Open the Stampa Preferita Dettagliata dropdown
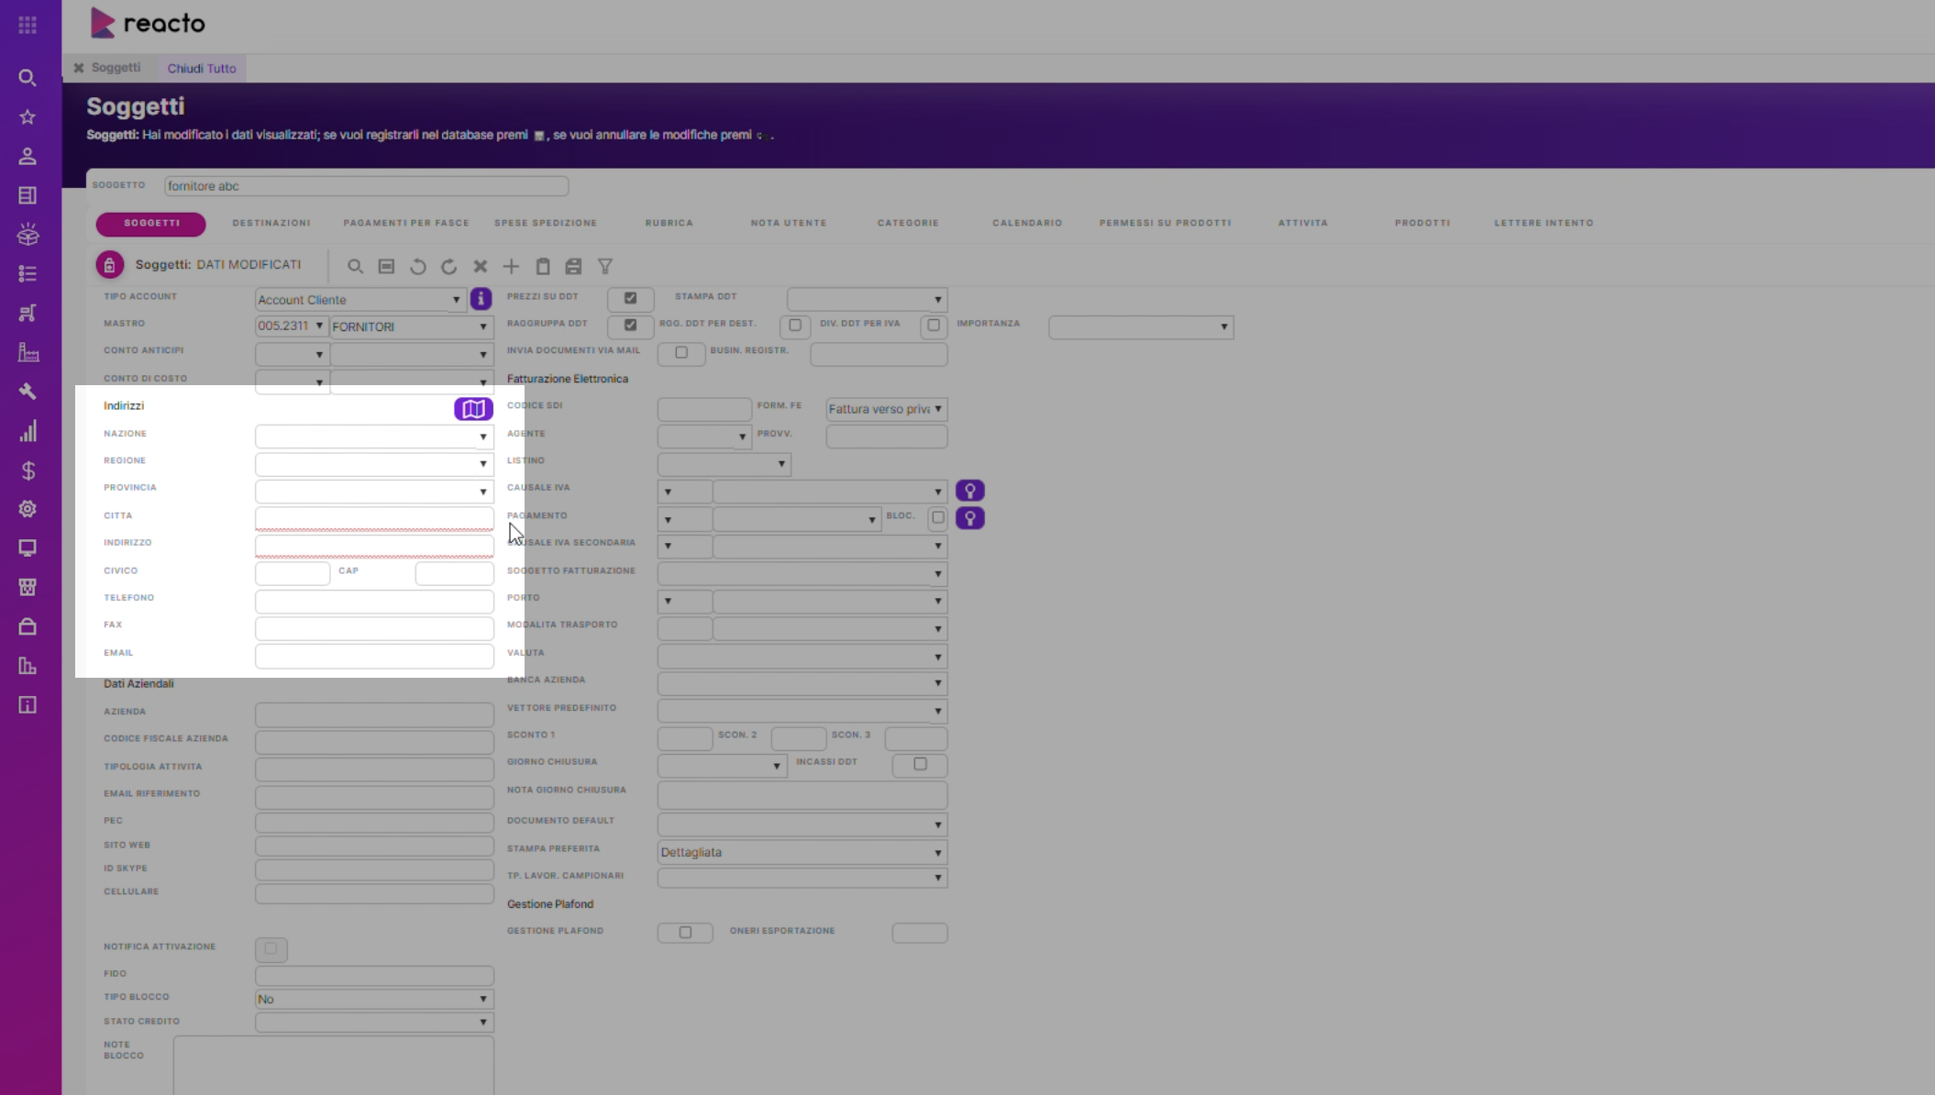This screenshot has height=1095, width=1935. [x=802, y=852]
